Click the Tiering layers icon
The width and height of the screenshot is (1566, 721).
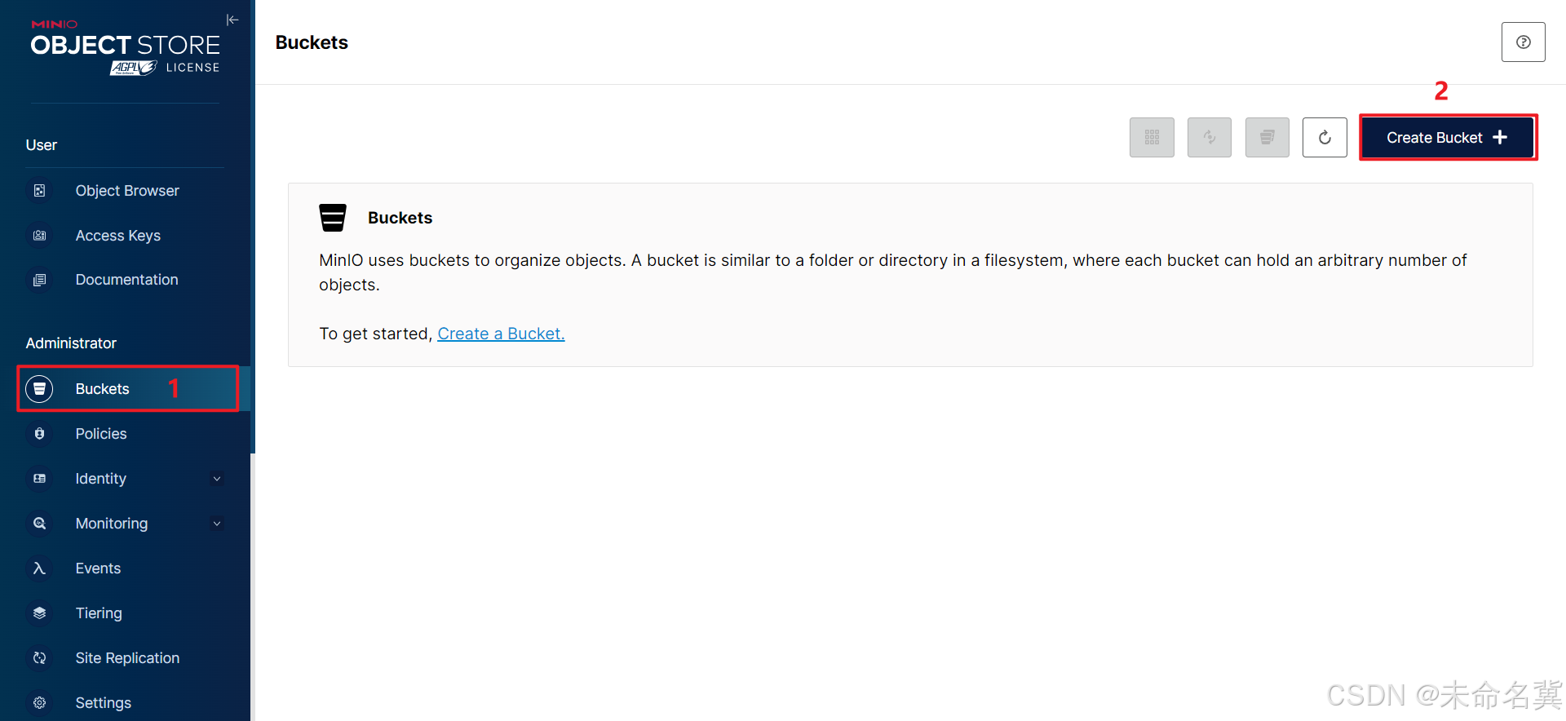click(x=39, y=613)
